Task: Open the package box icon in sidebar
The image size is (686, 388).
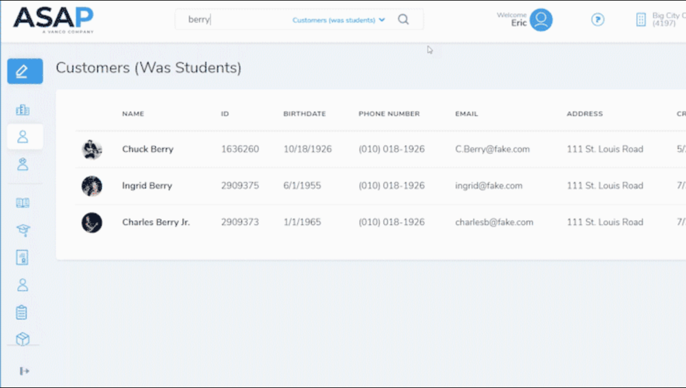Action: click(x=23, y=339)
